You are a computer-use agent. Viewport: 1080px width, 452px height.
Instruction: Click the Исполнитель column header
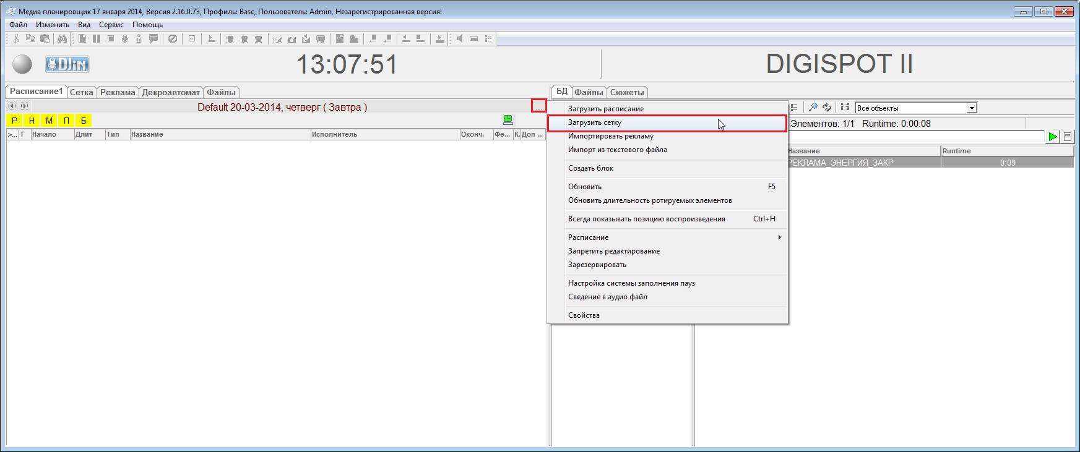[x=384, y=134]
